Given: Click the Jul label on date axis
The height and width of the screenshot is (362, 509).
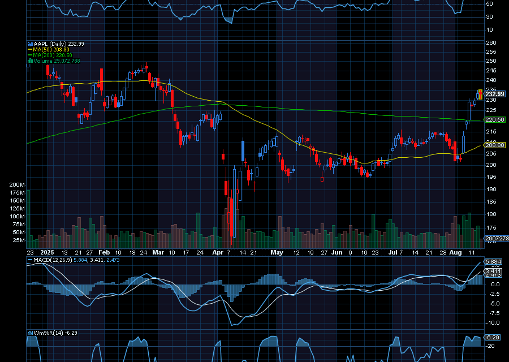Looking at the screenshot, I should (393, 252).
